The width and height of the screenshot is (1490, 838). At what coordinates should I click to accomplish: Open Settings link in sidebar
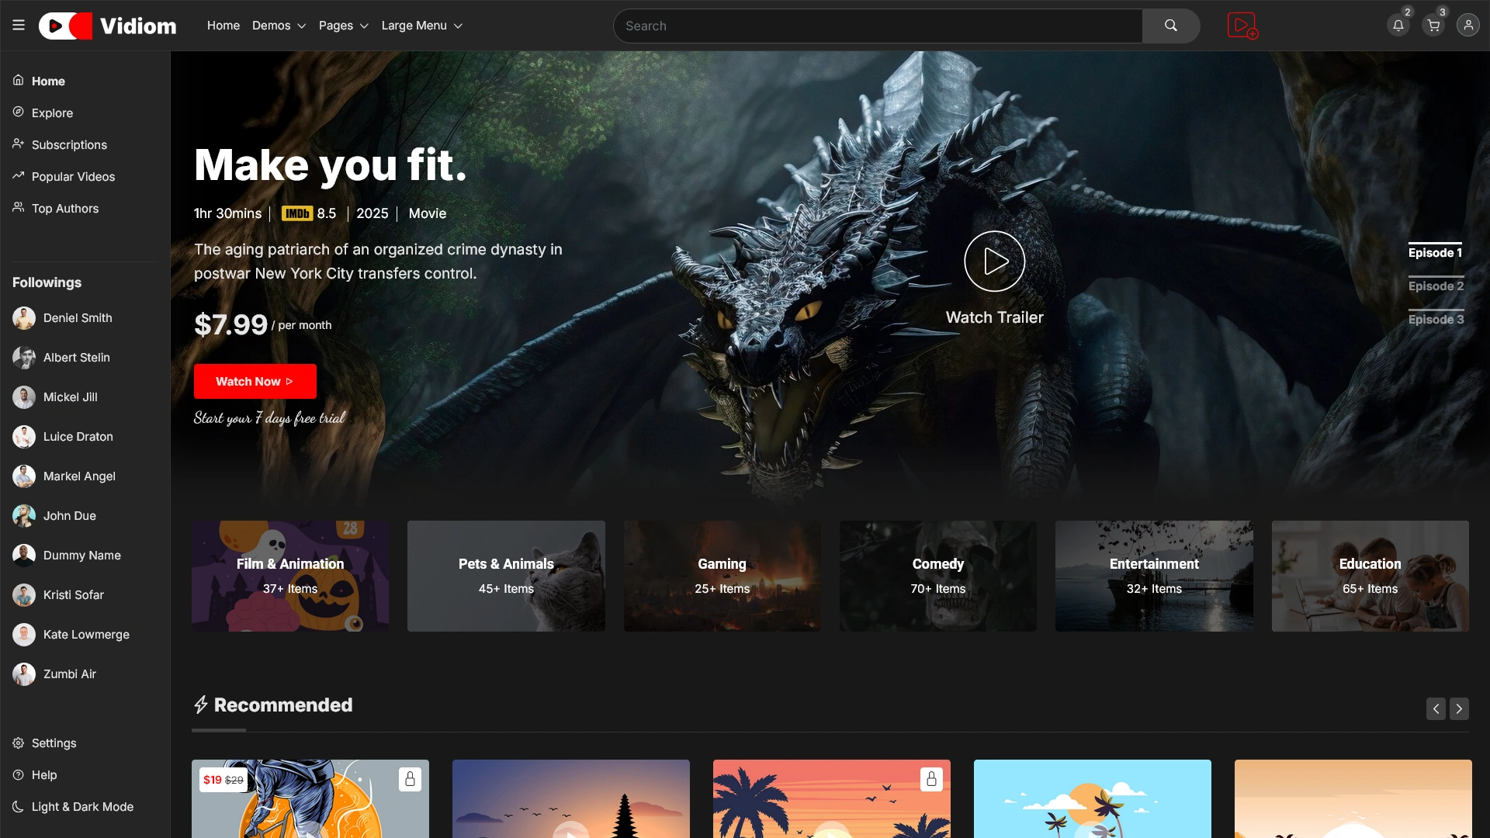coord(54,743)
